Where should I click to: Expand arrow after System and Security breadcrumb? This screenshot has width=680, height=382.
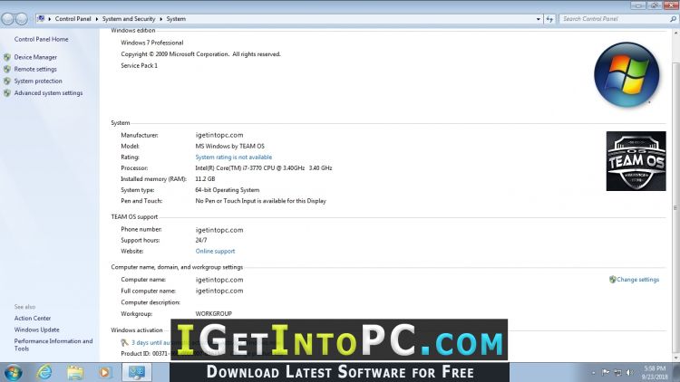[160, 19]
